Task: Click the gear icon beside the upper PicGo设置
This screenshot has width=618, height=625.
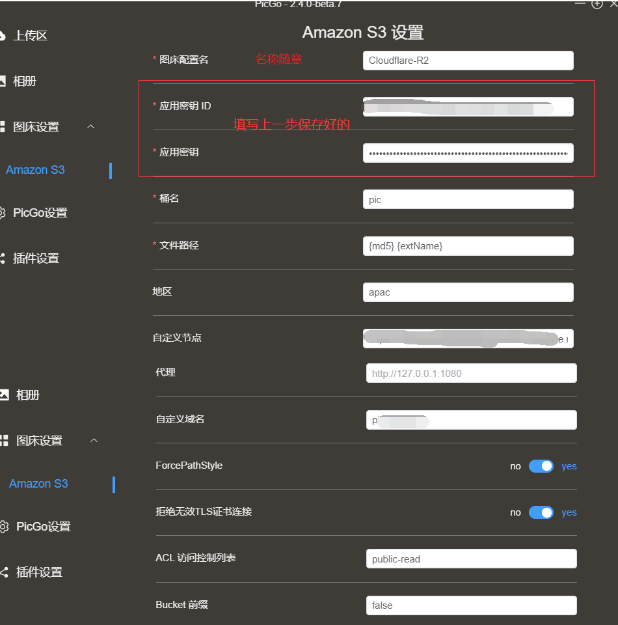Action: point(3,213)
